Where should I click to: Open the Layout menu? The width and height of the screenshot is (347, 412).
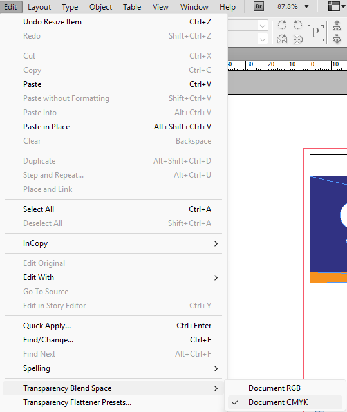(39, 7)
